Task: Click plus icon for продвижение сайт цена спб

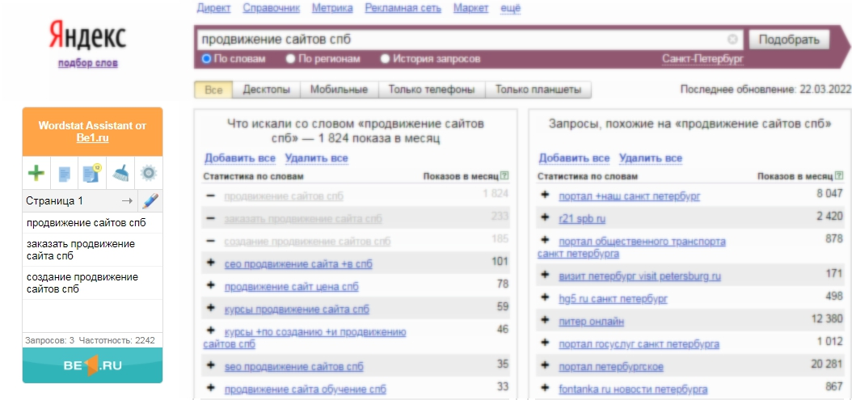Action: [x=211, y=285]
